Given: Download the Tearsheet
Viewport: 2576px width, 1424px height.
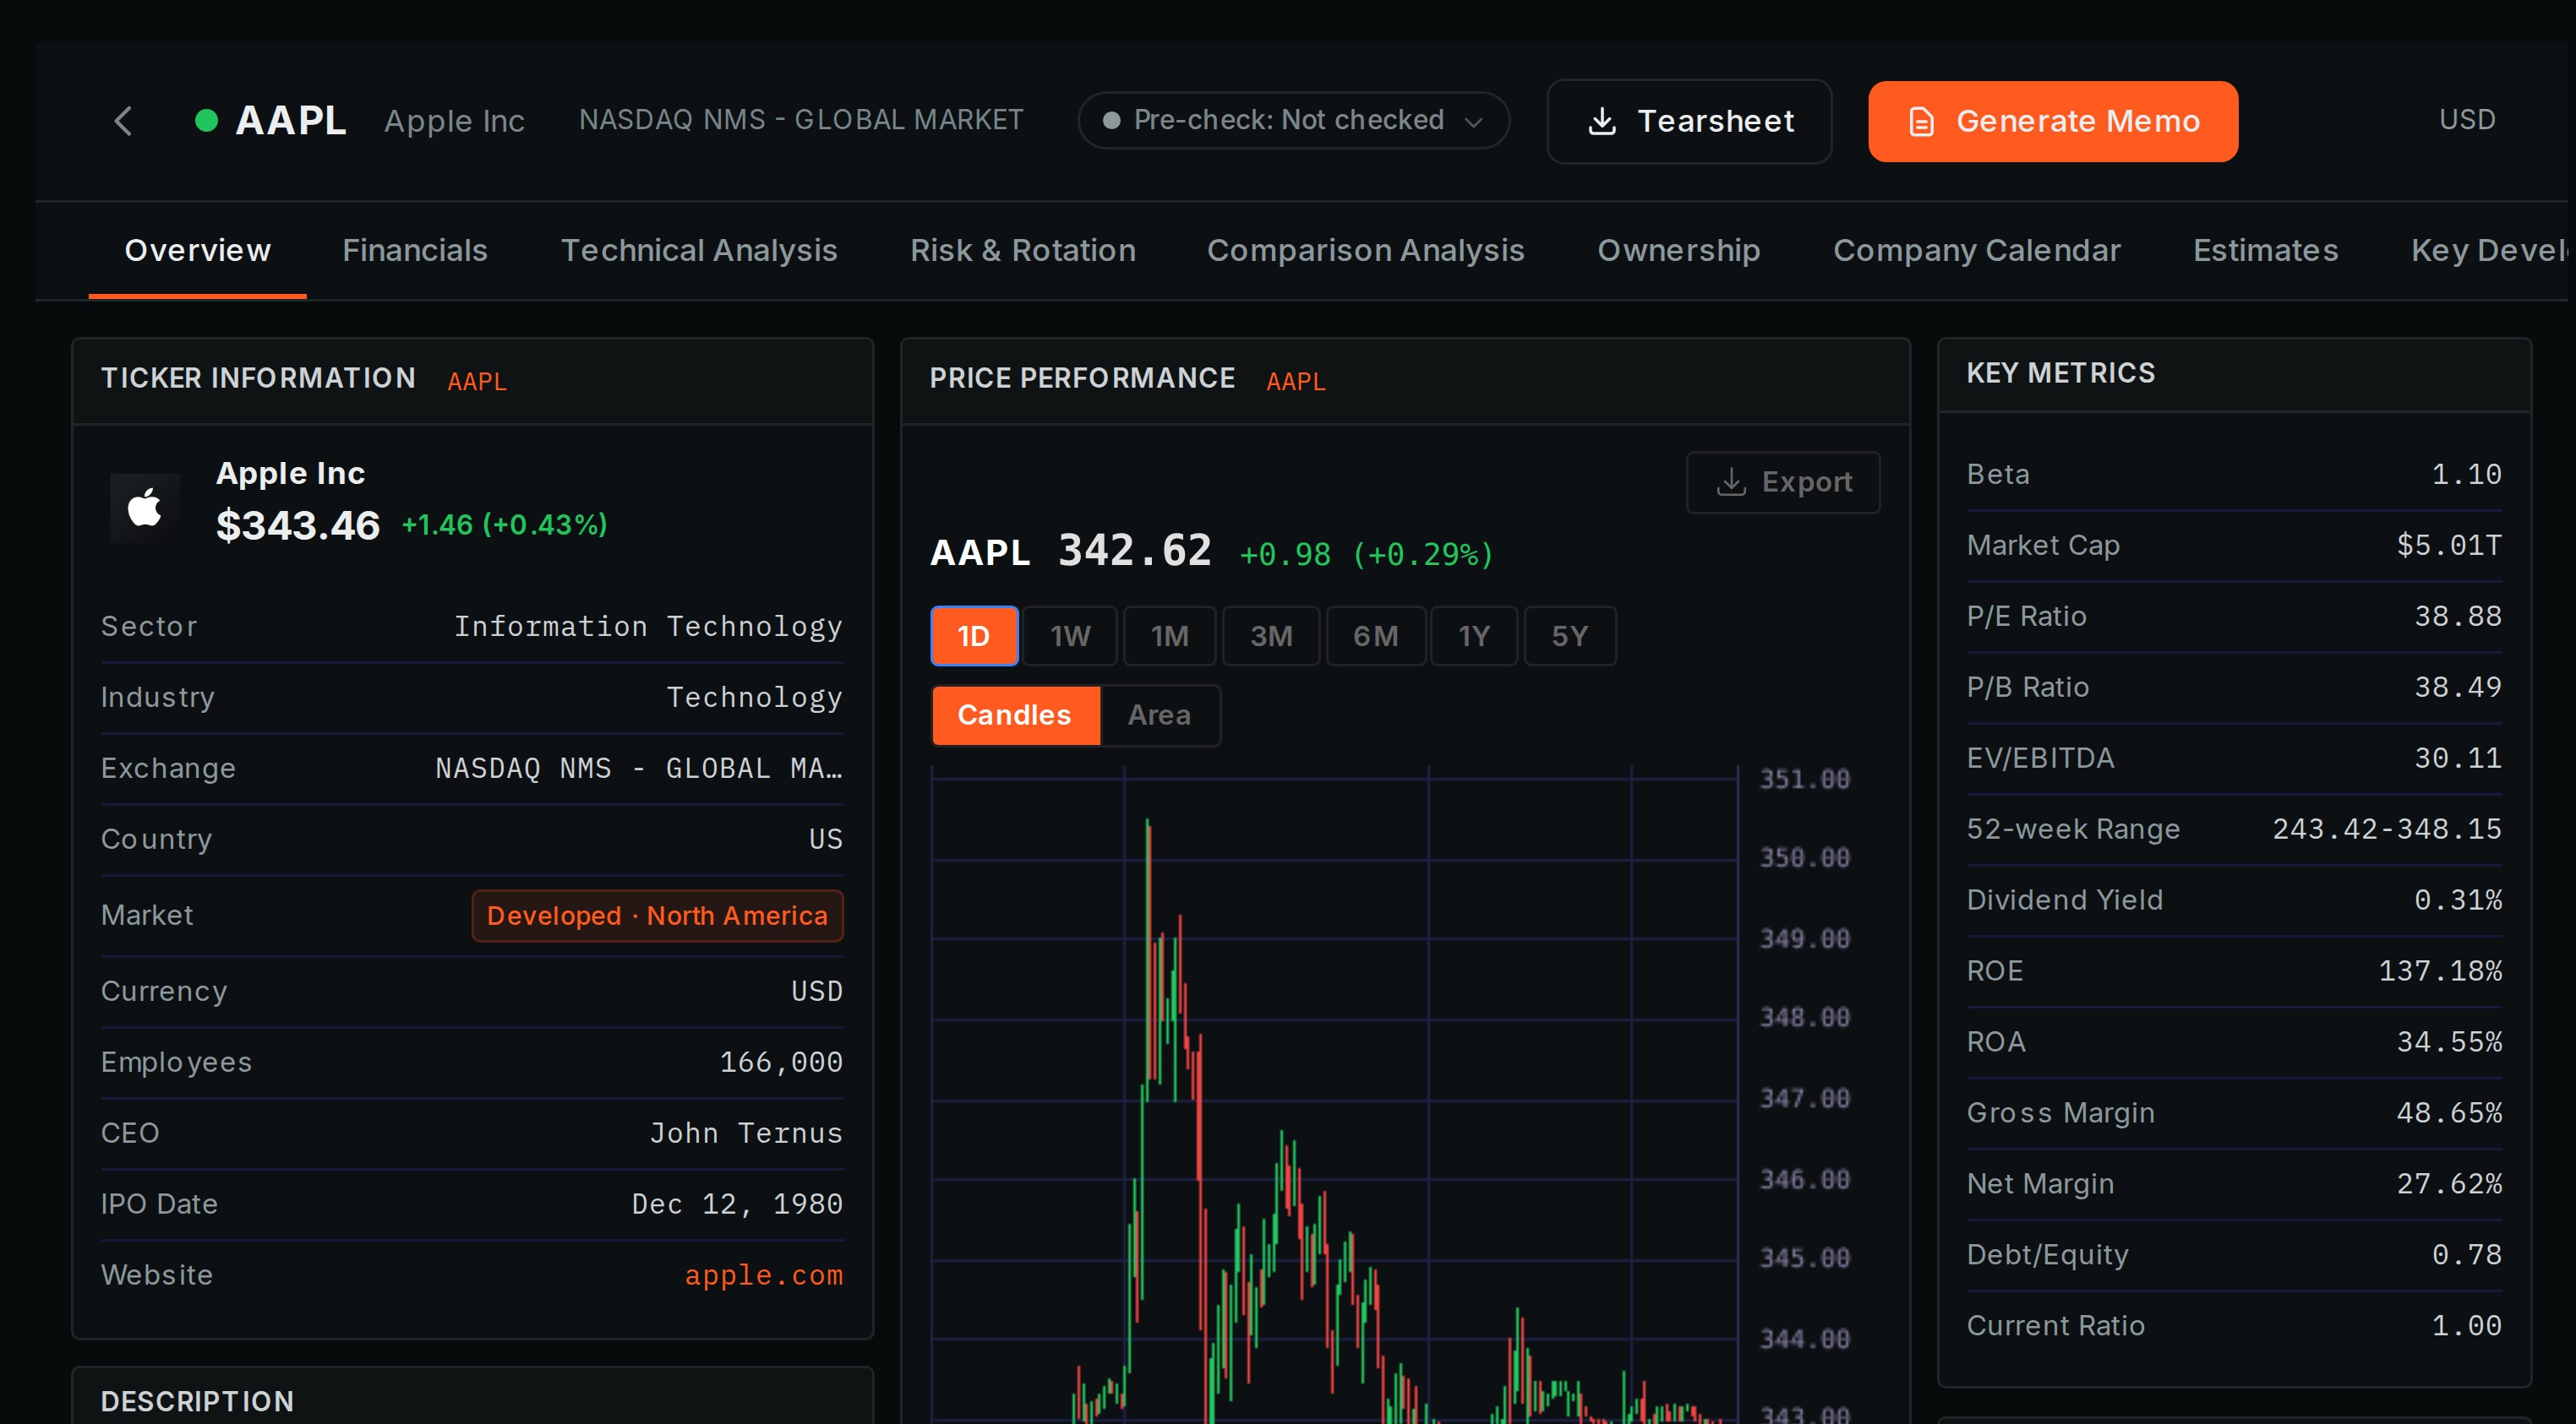Looking at the screenshot, I should coord(1689,121).
